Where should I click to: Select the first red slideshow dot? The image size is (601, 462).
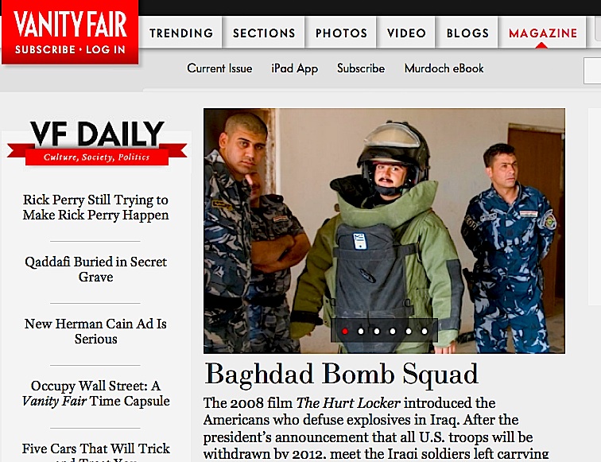click(x=344, y=332)
